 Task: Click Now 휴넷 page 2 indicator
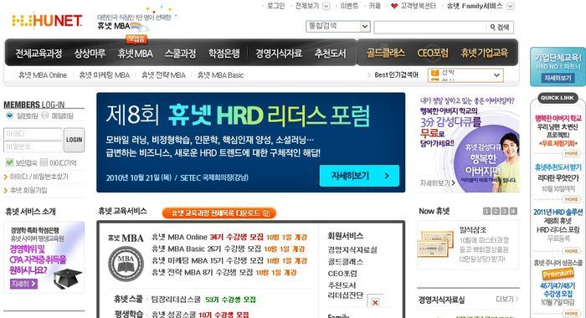point(496,211)
